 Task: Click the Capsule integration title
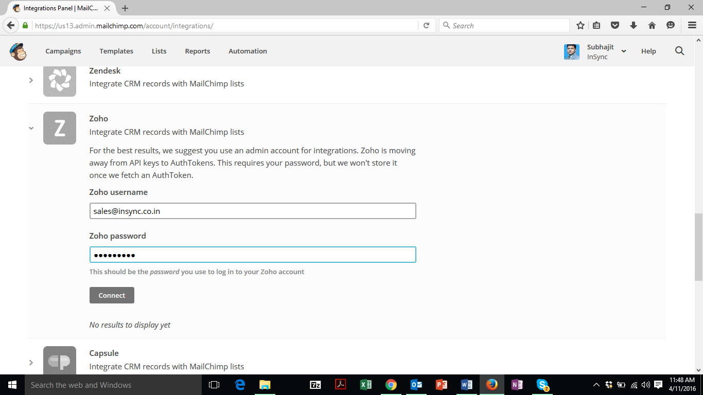104,353
